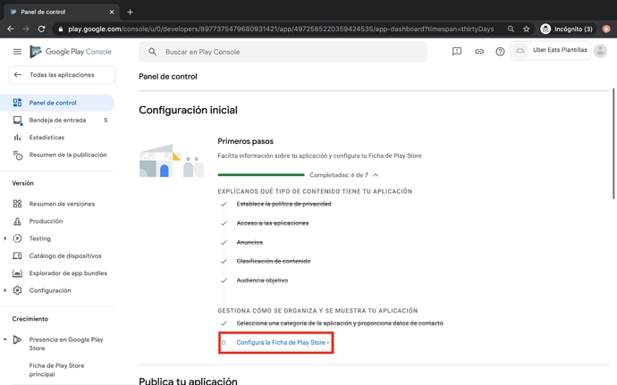Collapse Presencia en Google Play Store

[x=5, y=339]
